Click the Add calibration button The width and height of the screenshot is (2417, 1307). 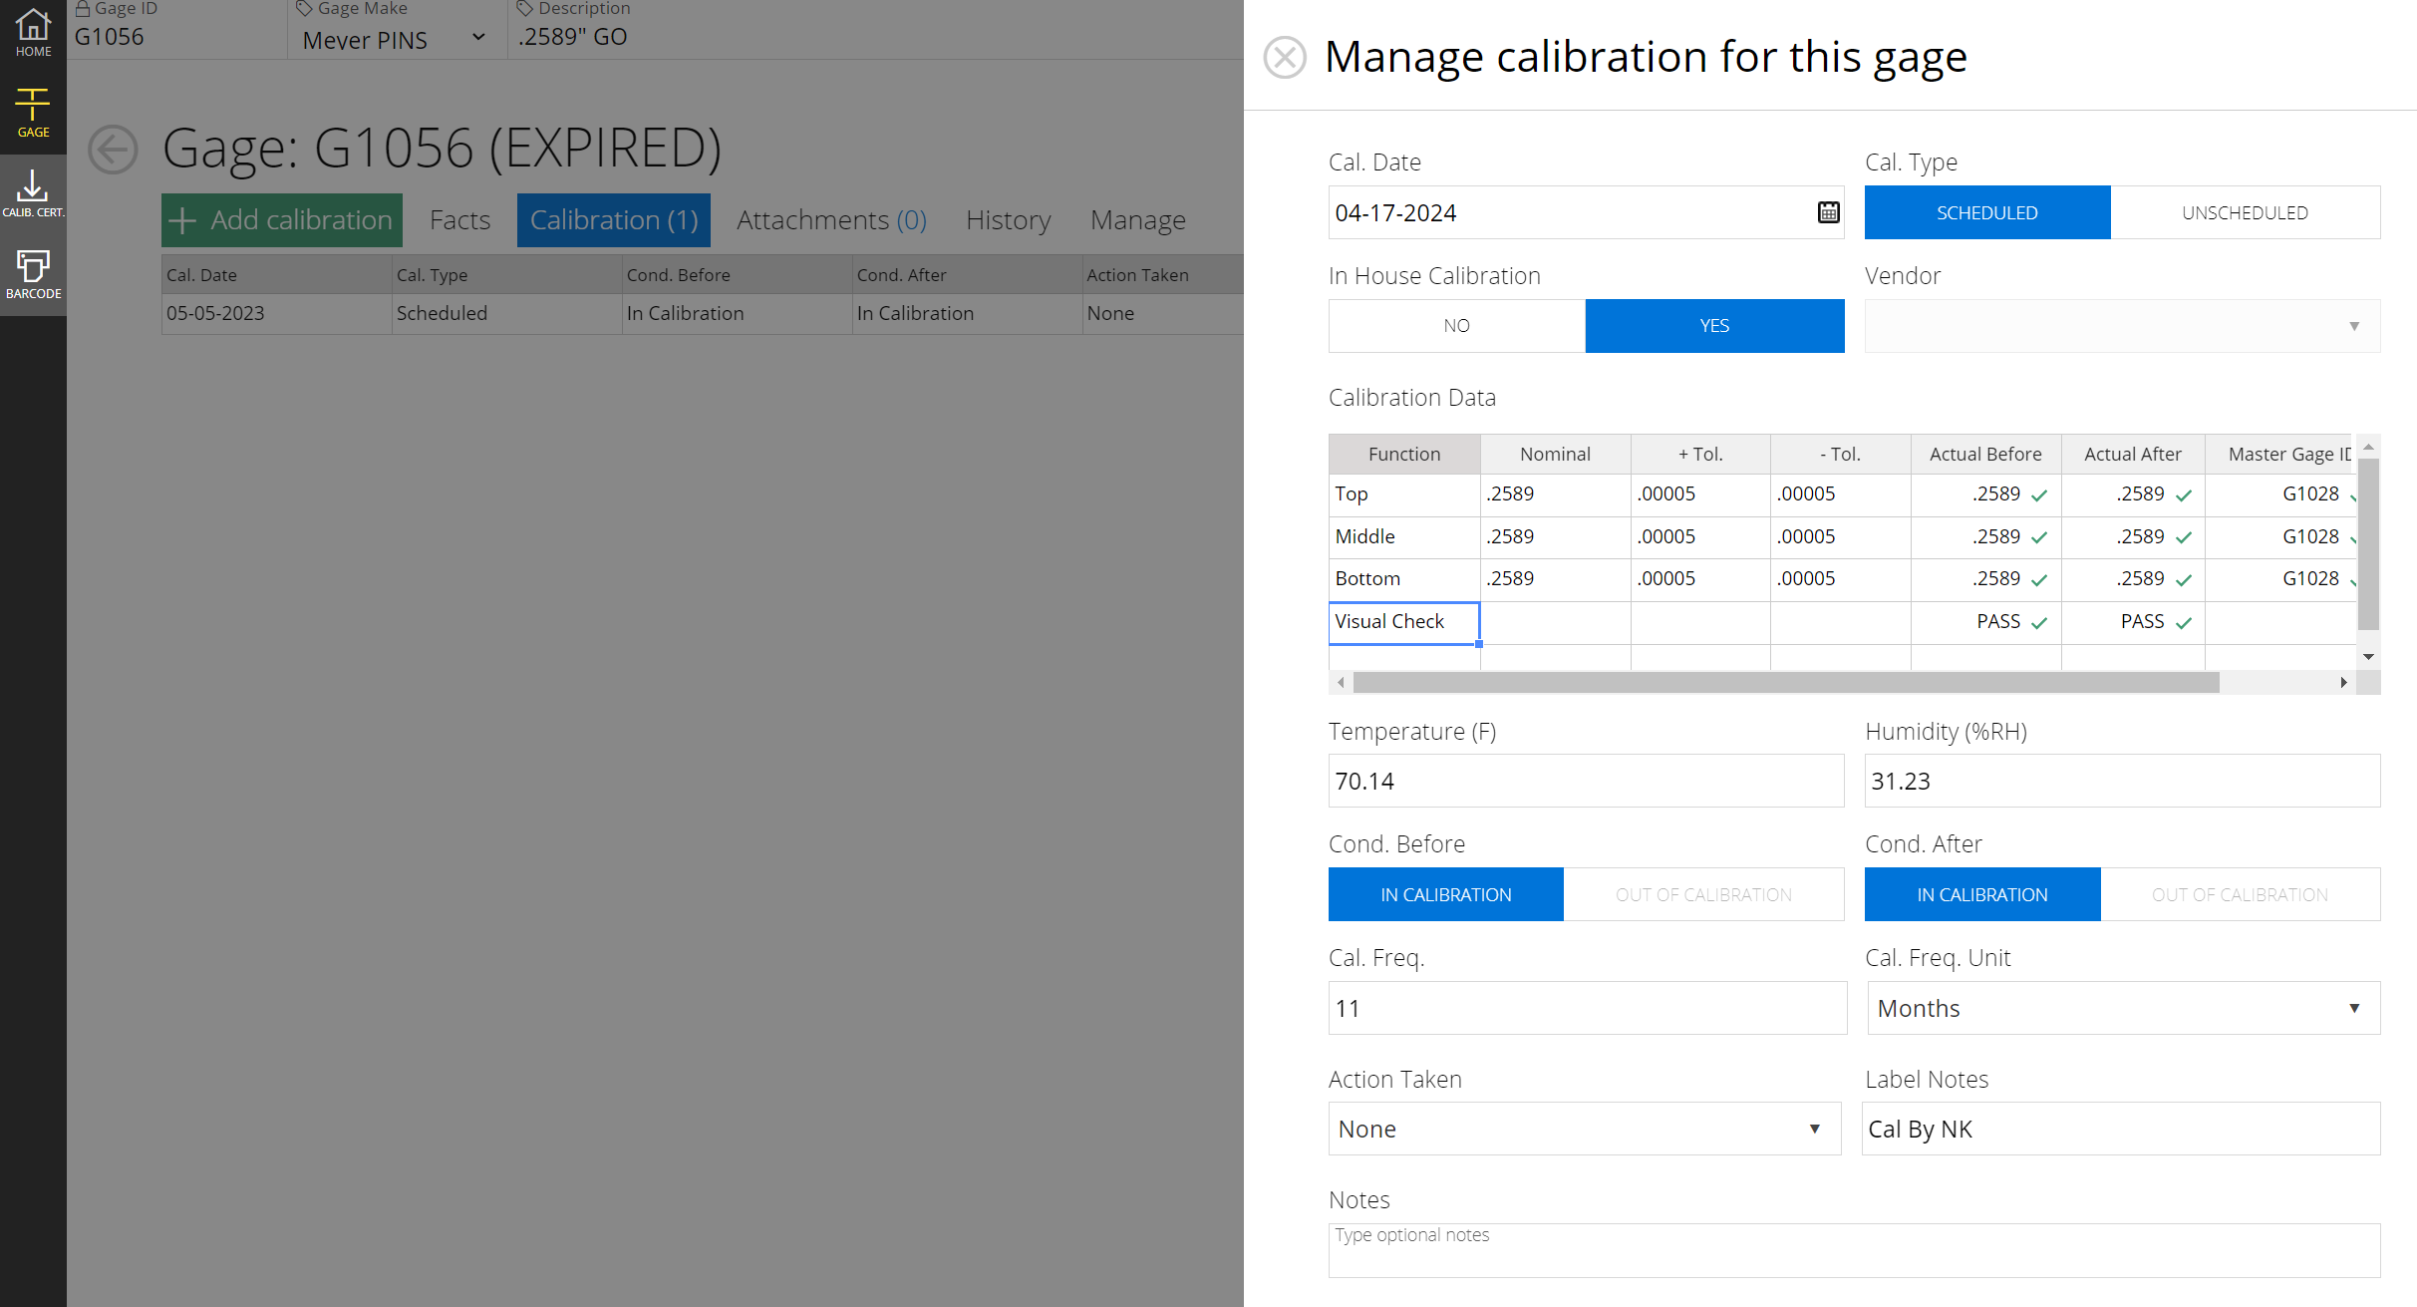pyautogui.click(x=282, y=219)
